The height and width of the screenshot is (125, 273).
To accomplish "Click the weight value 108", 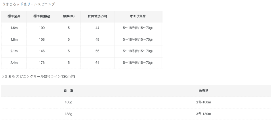I will click(x=42, y=39).
